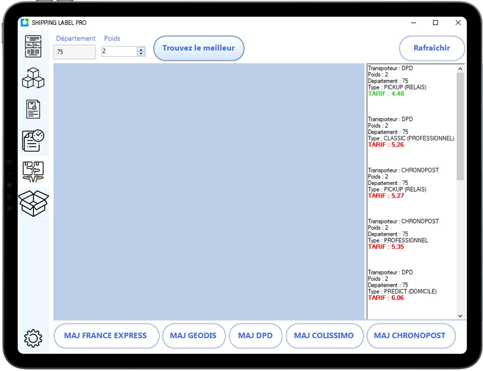The width and height of the screenshot is (483, 371).
Task: Click the Rafraîchir button
Action: [x=431, y=48]
